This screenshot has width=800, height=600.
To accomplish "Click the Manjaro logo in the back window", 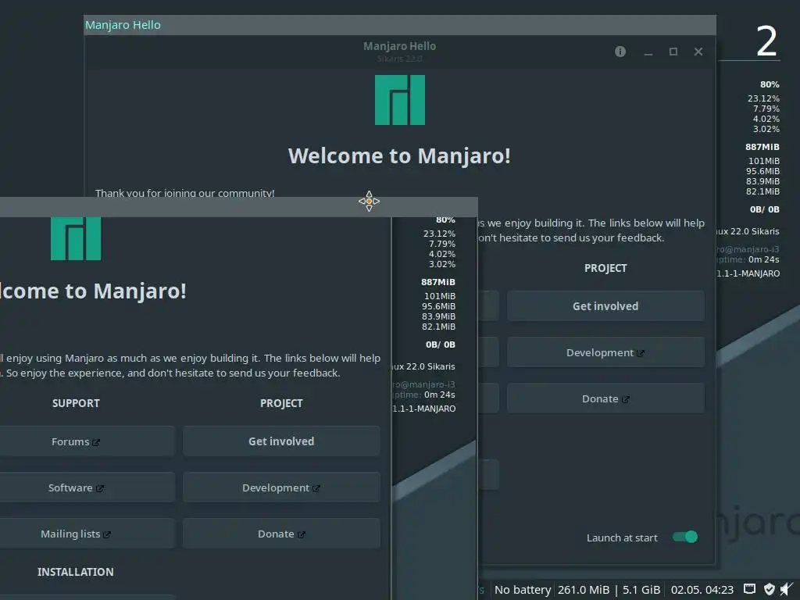I will (399, 100).
